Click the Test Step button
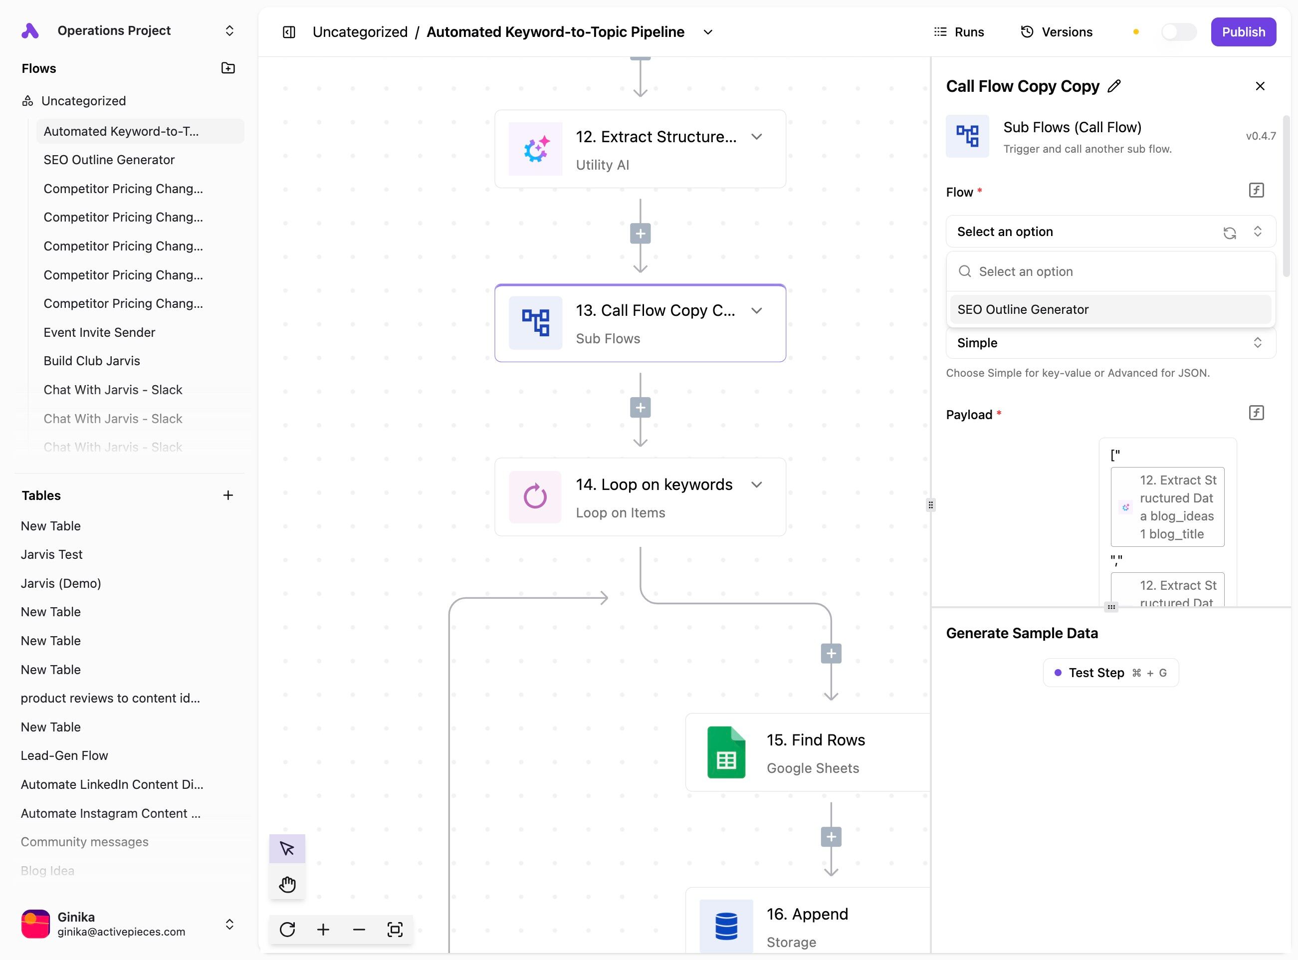Viewport: 1298px width, 960px height. click(x=1110, y=672)
